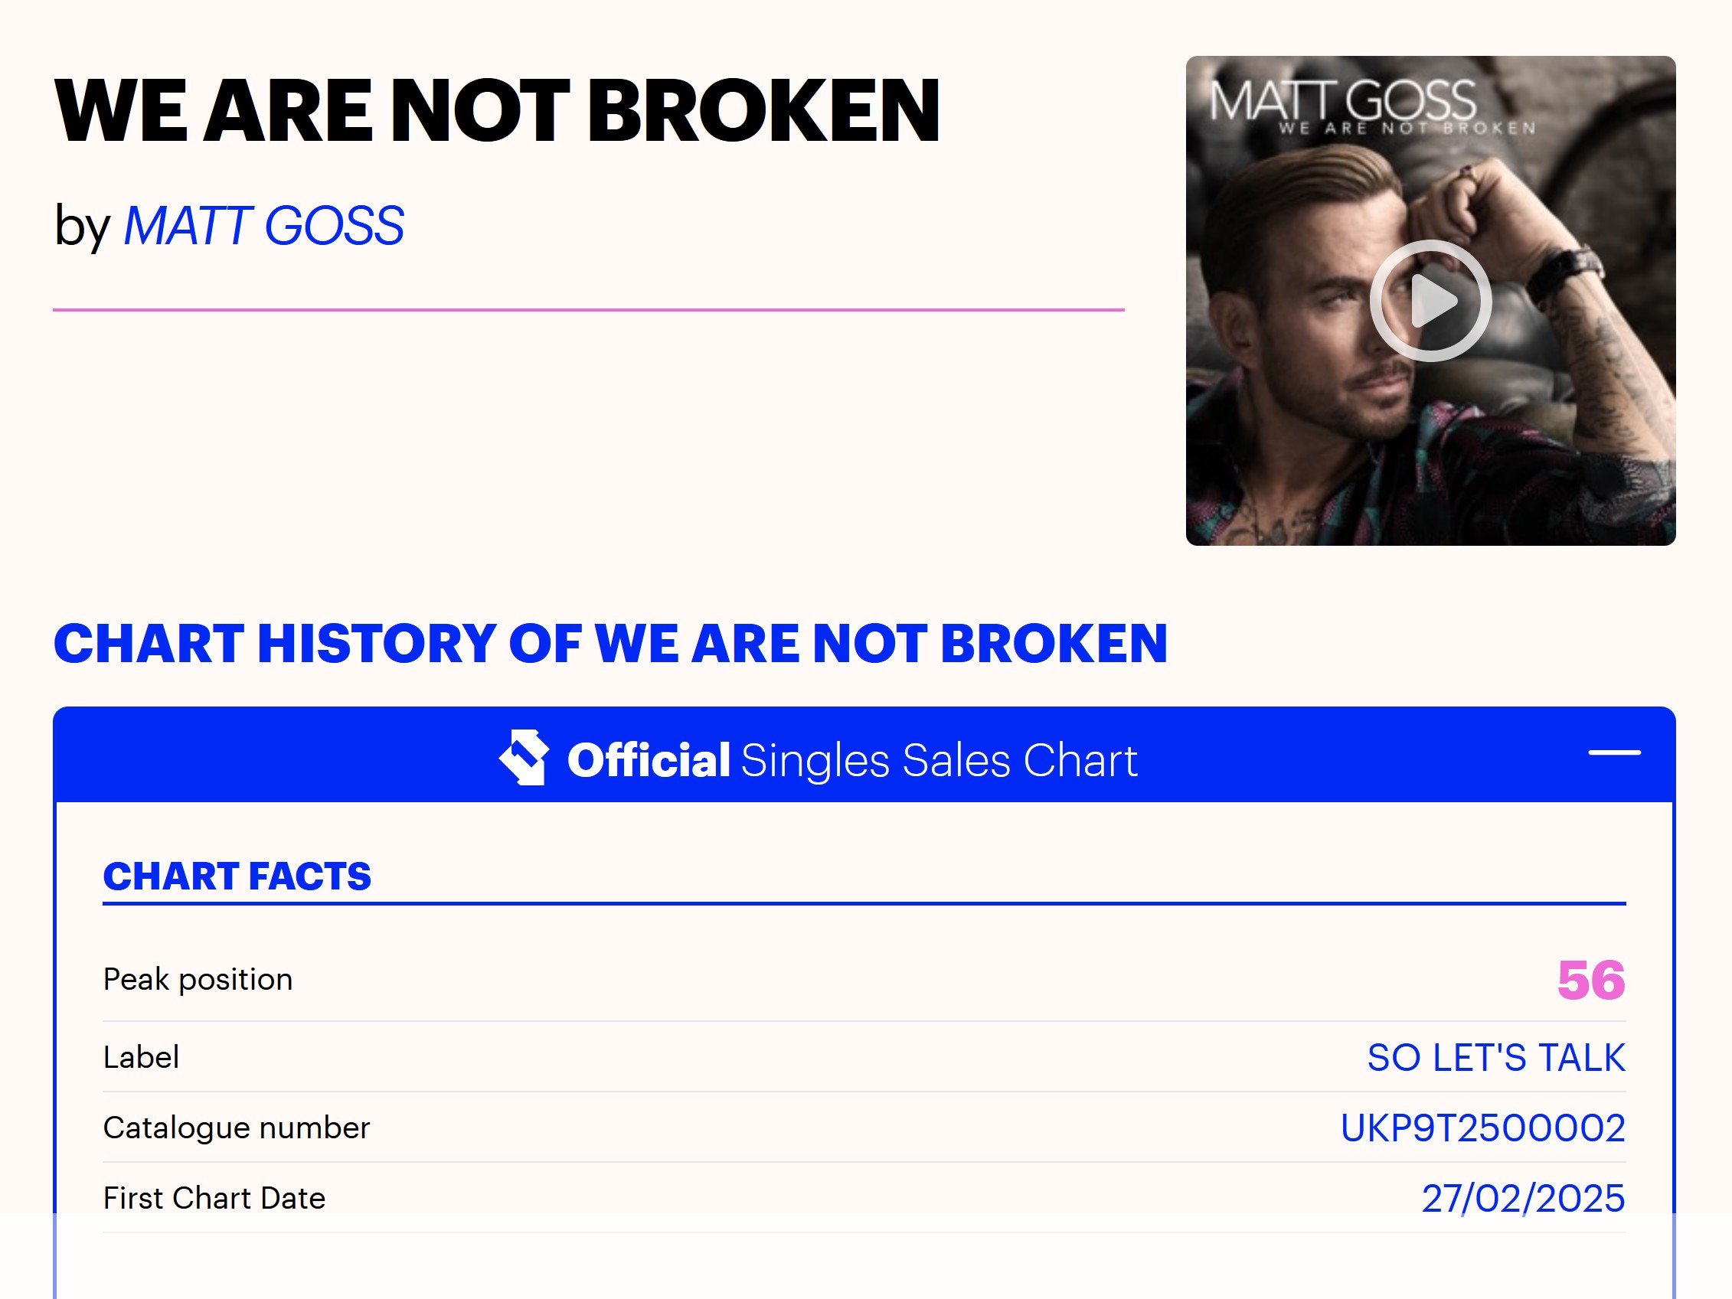Click the word "by" before the artist name

81,227
